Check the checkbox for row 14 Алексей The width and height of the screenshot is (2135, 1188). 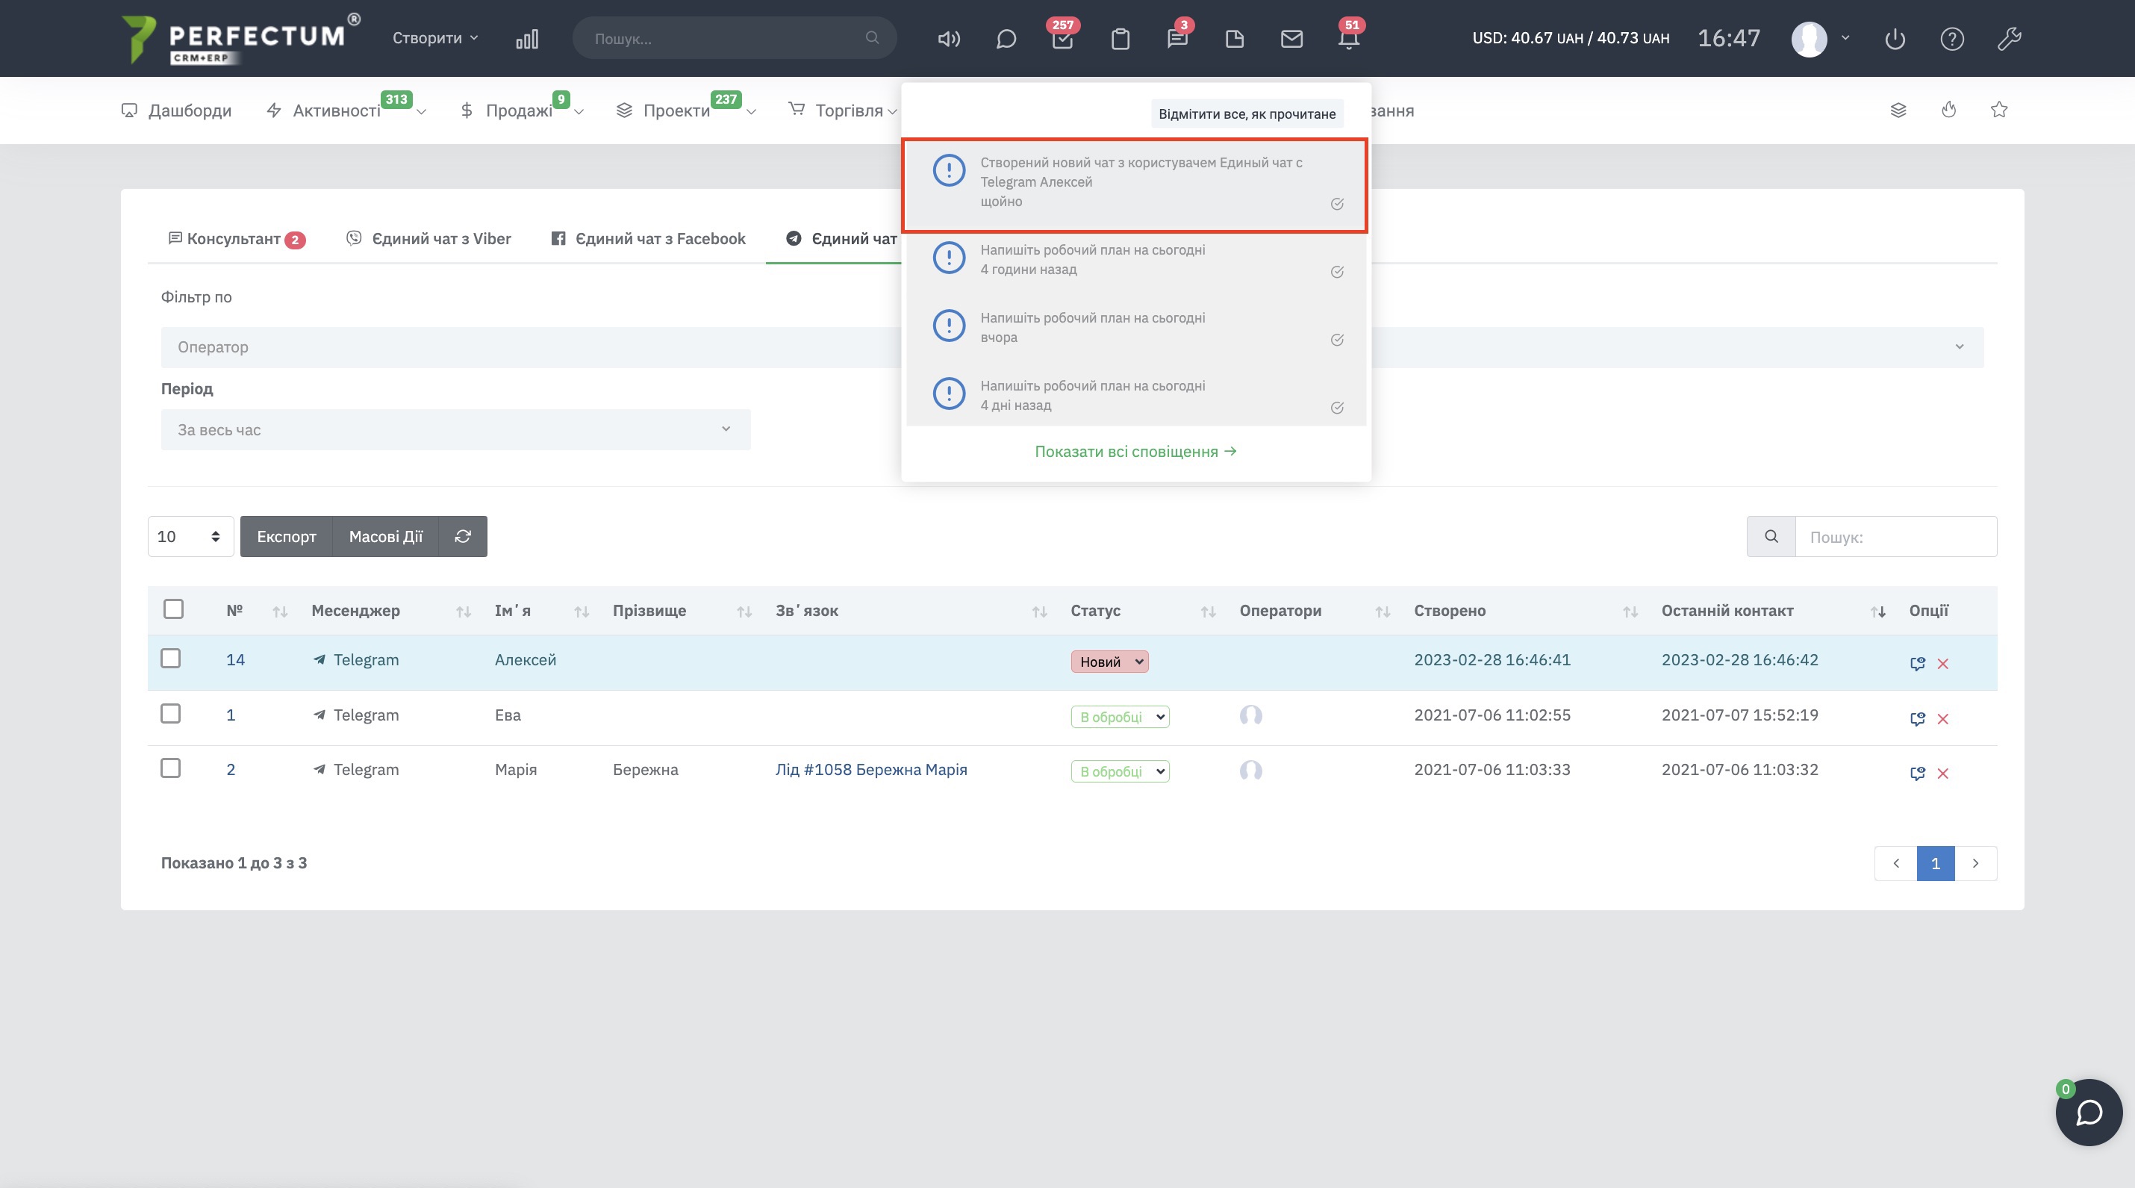click(x=171, y=659)
